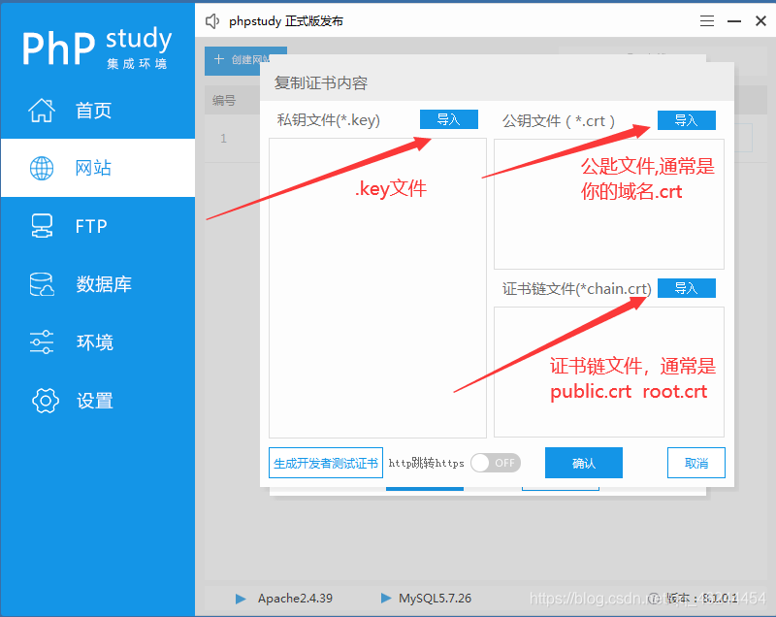The image size is (776, 617).
Task: Click the phpstudy 正式版发布 announcement text
Action: (x=285, y=21)
